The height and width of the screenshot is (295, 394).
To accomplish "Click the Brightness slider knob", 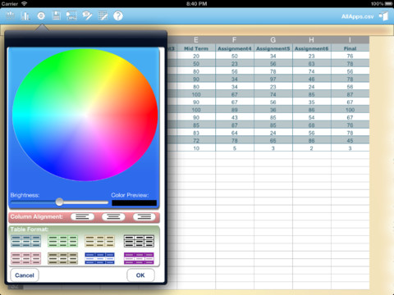I will pos(59,202).
